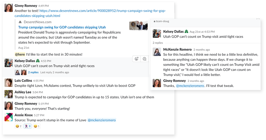The width and height of the screenshot is (266, 140).
Task: Click the thread replier avatars under Kelsey's message
Action: [20, 72]
